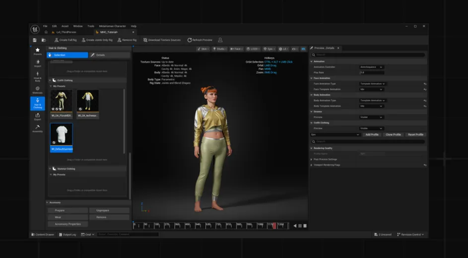The height and width of the screenshot is (258, 468).
Task: Open the Content Drawer
Action: point(43,235)
